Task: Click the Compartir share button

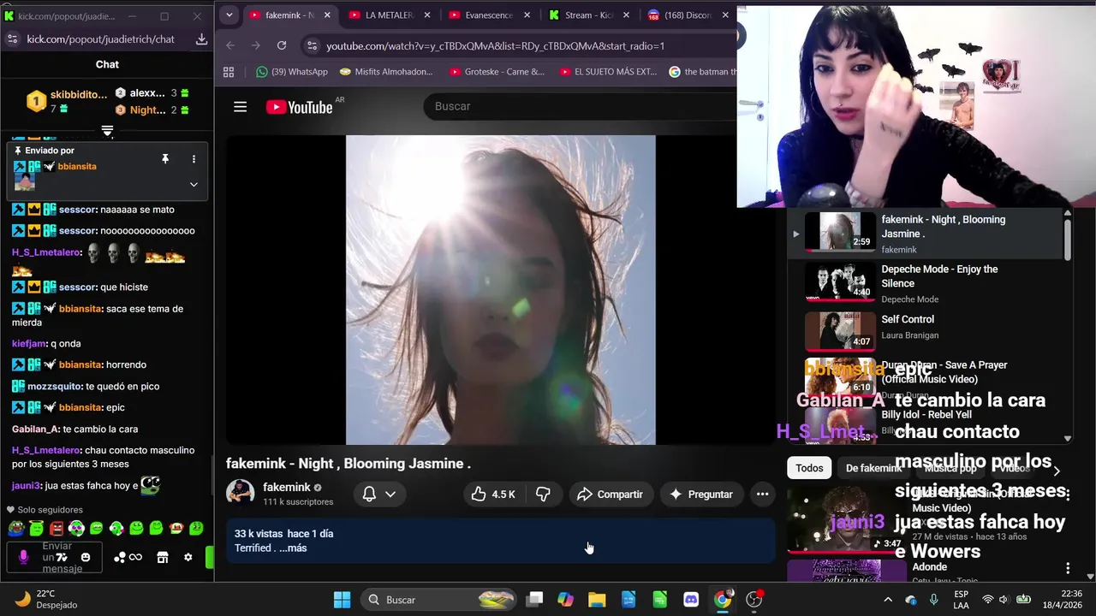Action: click(x=610, y=495)
